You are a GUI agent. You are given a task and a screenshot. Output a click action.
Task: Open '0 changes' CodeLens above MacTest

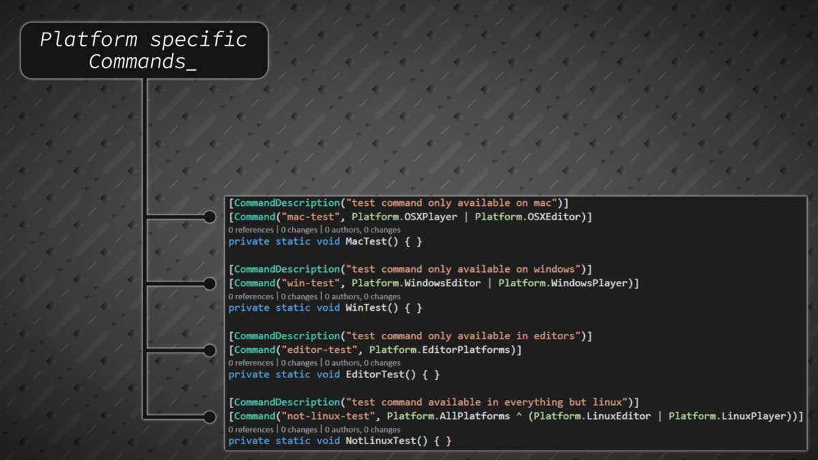299,230
